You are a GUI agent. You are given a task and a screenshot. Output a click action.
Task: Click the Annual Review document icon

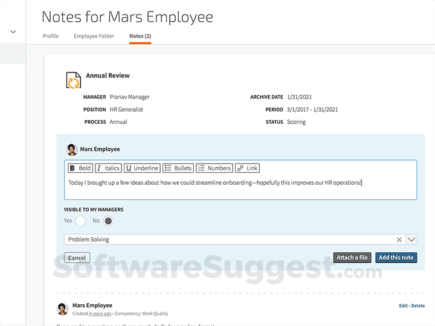click(73, 80)
